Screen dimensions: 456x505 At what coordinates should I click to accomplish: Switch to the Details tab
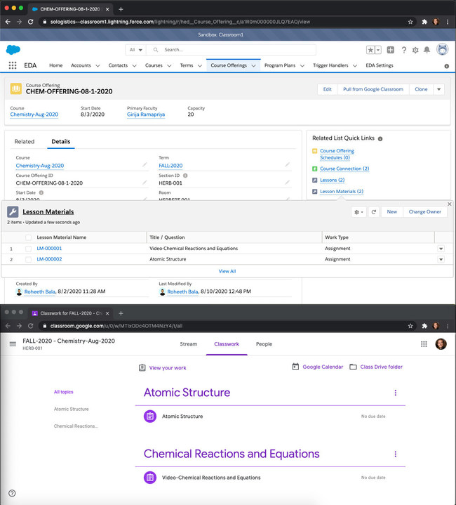click(x=61, y=141)
